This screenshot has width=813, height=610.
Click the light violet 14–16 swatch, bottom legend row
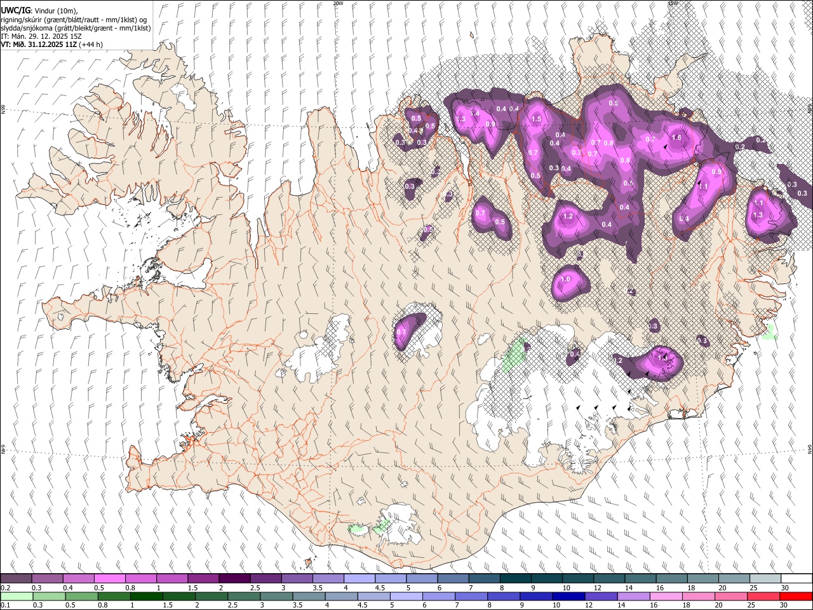[634, 596]
